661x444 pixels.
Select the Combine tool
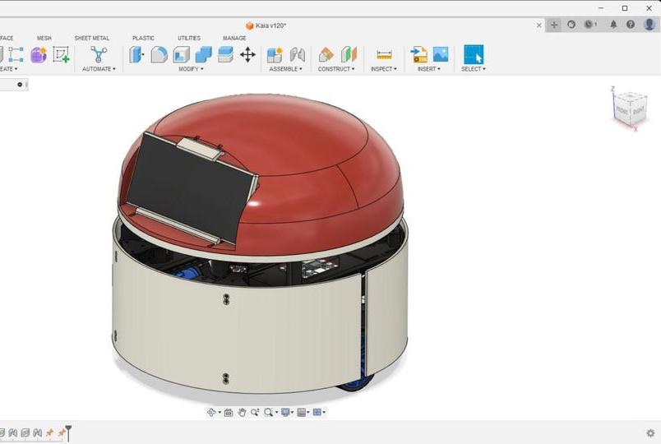point(203,55)
